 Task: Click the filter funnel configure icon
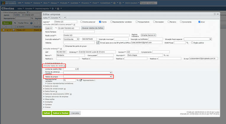point(28,12)
